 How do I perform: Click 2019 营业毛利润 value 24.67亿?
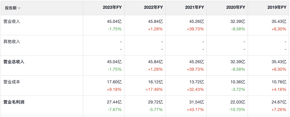point(279,102)
